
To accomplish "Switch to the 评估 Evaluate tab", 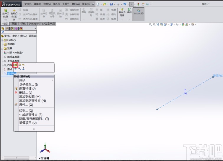I will pyautogui.click(x=23, y=24).
